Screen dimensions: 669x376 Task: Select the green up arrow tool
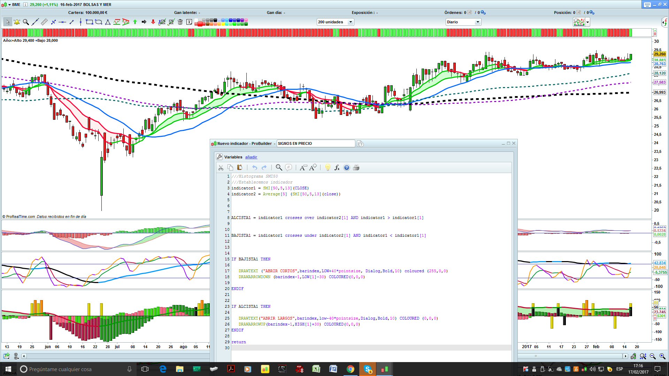click(135, 22)
